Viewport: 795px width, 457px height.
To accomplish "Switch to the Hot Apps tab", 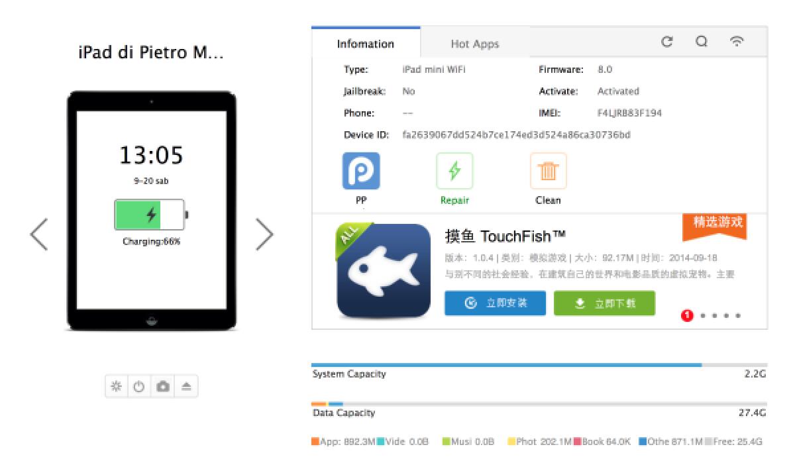I will 475,43.
